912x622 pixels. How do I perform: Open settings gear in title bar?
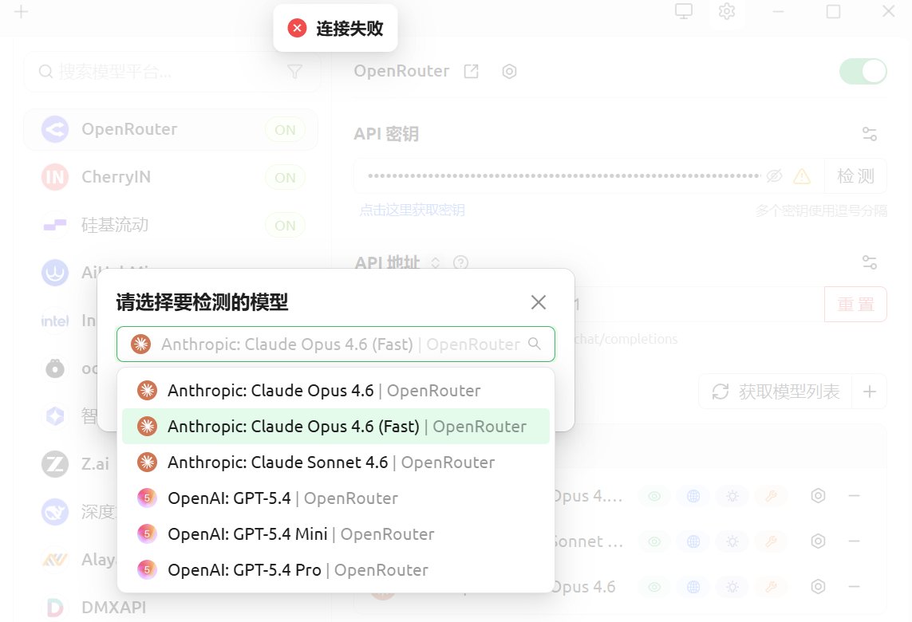click(x=726, y=11)
